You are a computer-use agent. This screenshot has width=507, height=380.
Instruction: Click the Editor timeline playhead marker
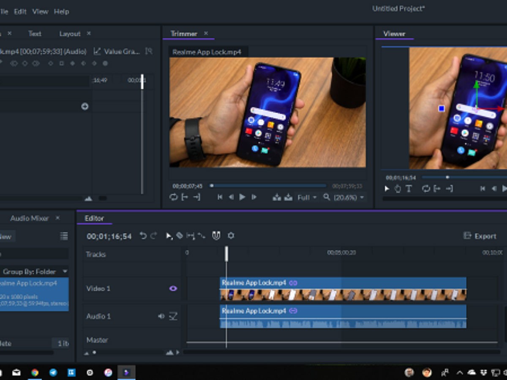[x=226, y=254]
